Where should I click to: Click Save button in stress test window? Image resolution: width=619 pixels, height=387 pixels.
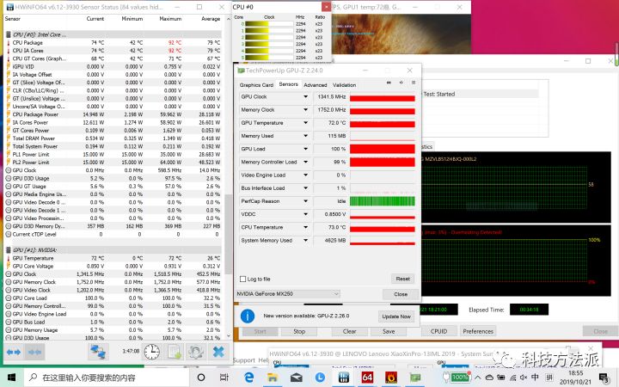389,331
